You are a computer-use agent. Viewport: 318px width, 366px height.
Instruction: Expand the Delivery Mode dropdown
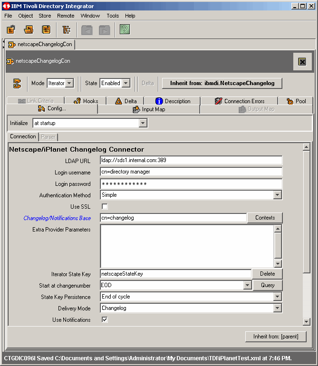point(278,308)
